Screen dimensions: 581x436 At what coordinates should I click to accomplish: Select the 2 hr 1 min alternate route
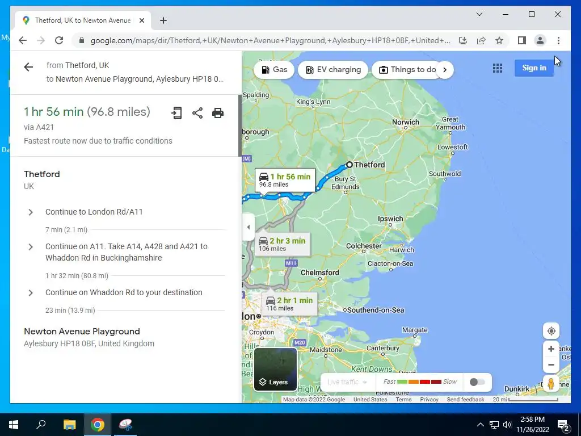click(289, 304)
